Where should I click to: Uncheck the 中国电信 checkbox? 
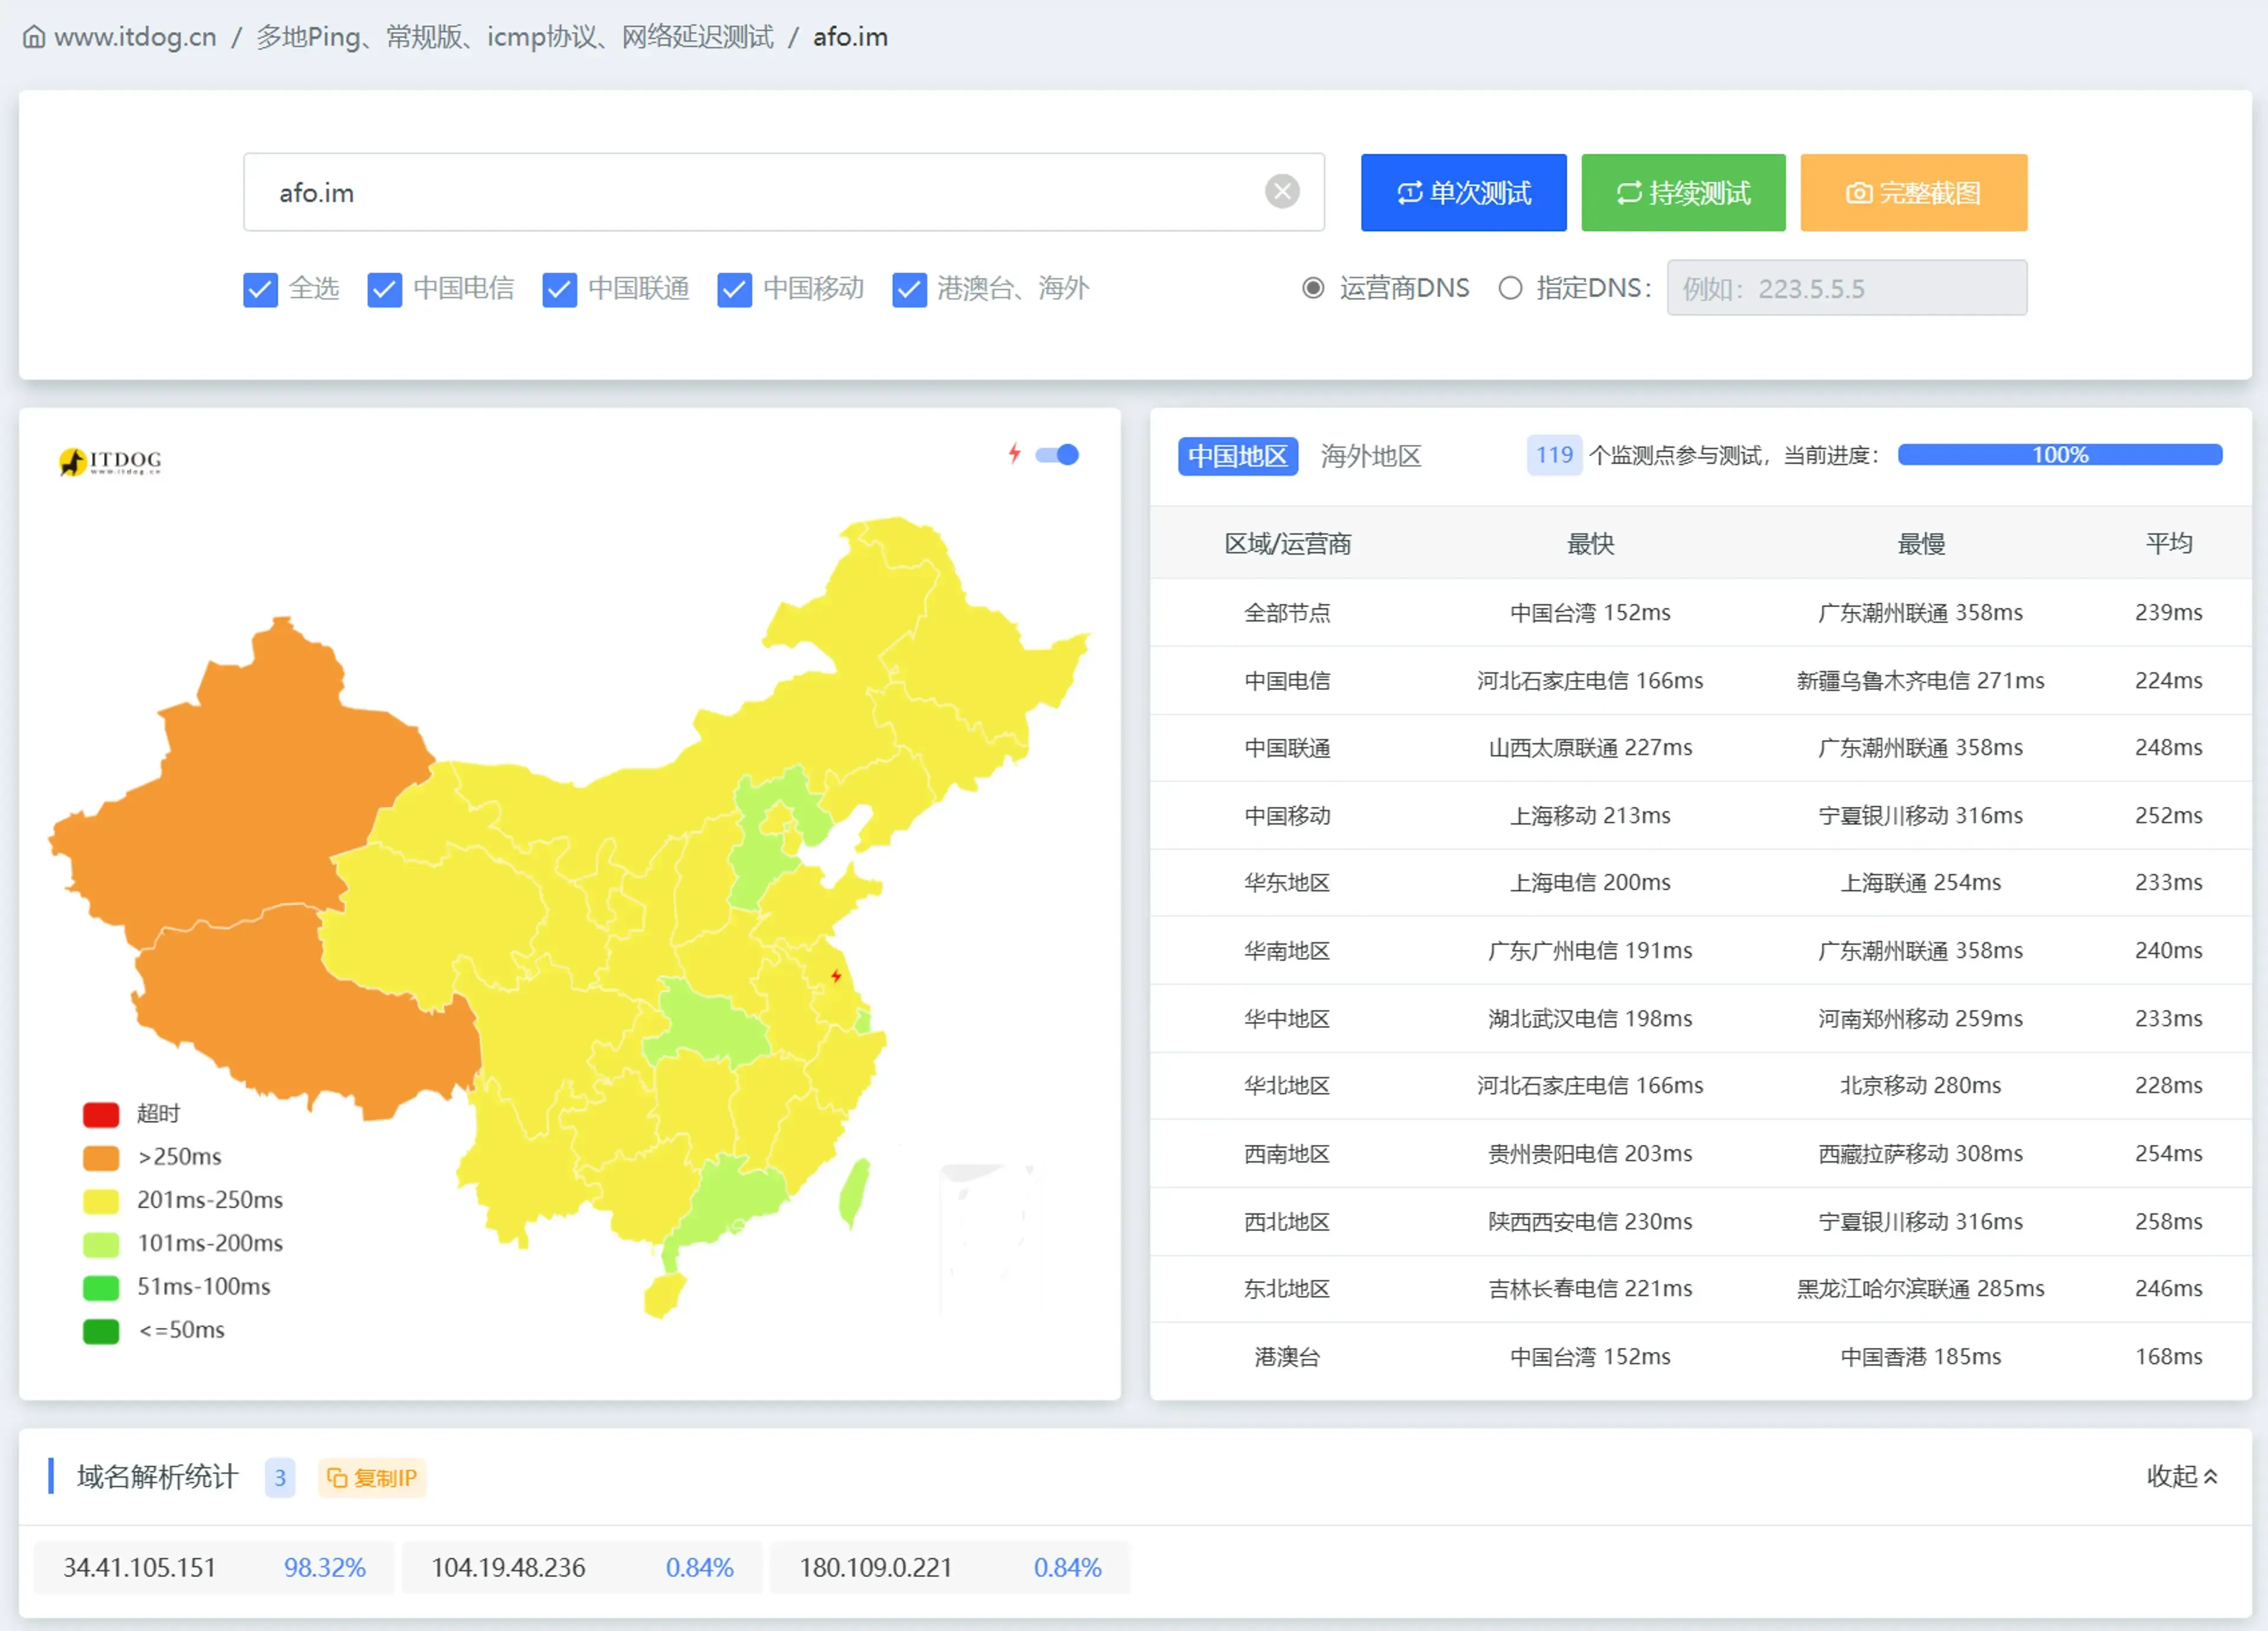click(x=384, y=290)
